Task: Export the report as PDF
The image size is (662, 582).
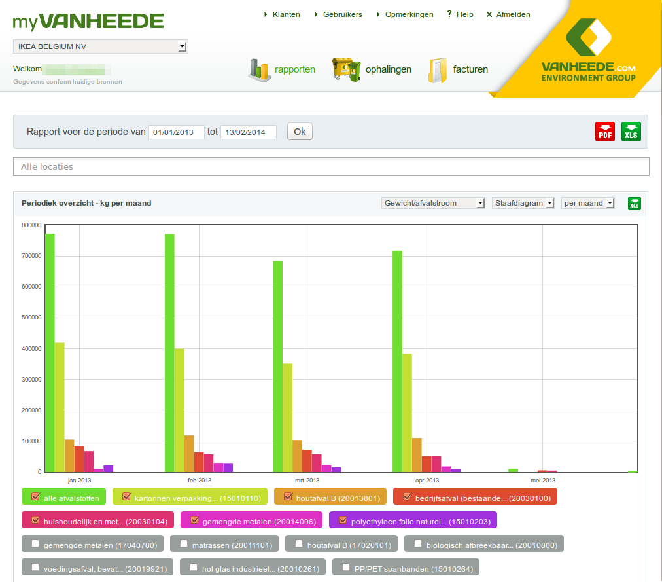Action: click(604, 132)
